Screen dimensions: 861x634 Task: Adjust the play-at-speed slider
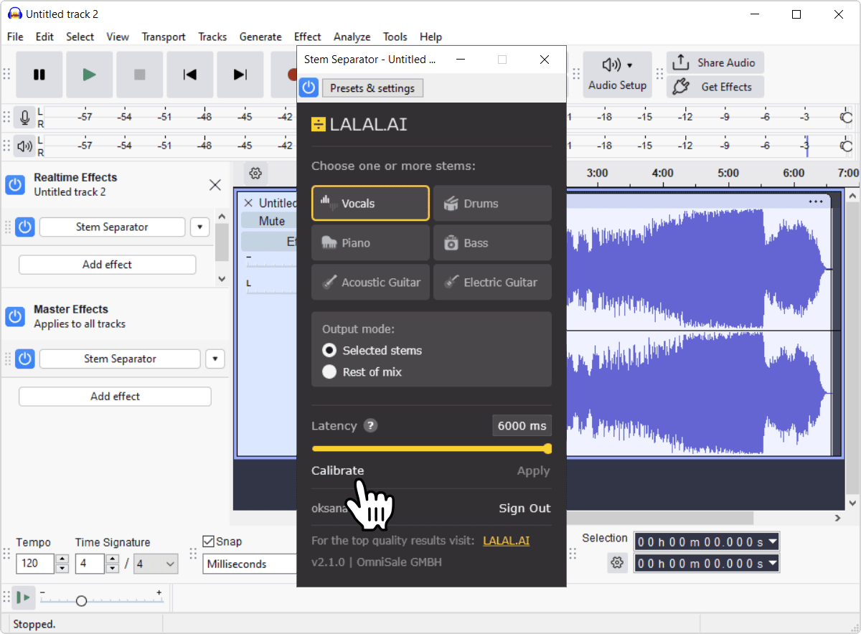(100, 600)
